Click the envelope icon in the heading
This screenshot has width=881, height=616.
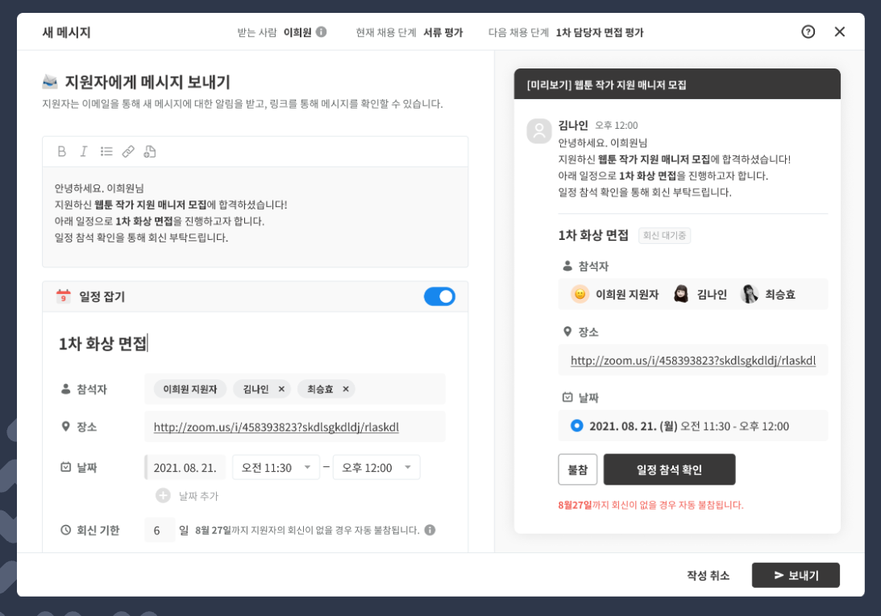(50, 82)
